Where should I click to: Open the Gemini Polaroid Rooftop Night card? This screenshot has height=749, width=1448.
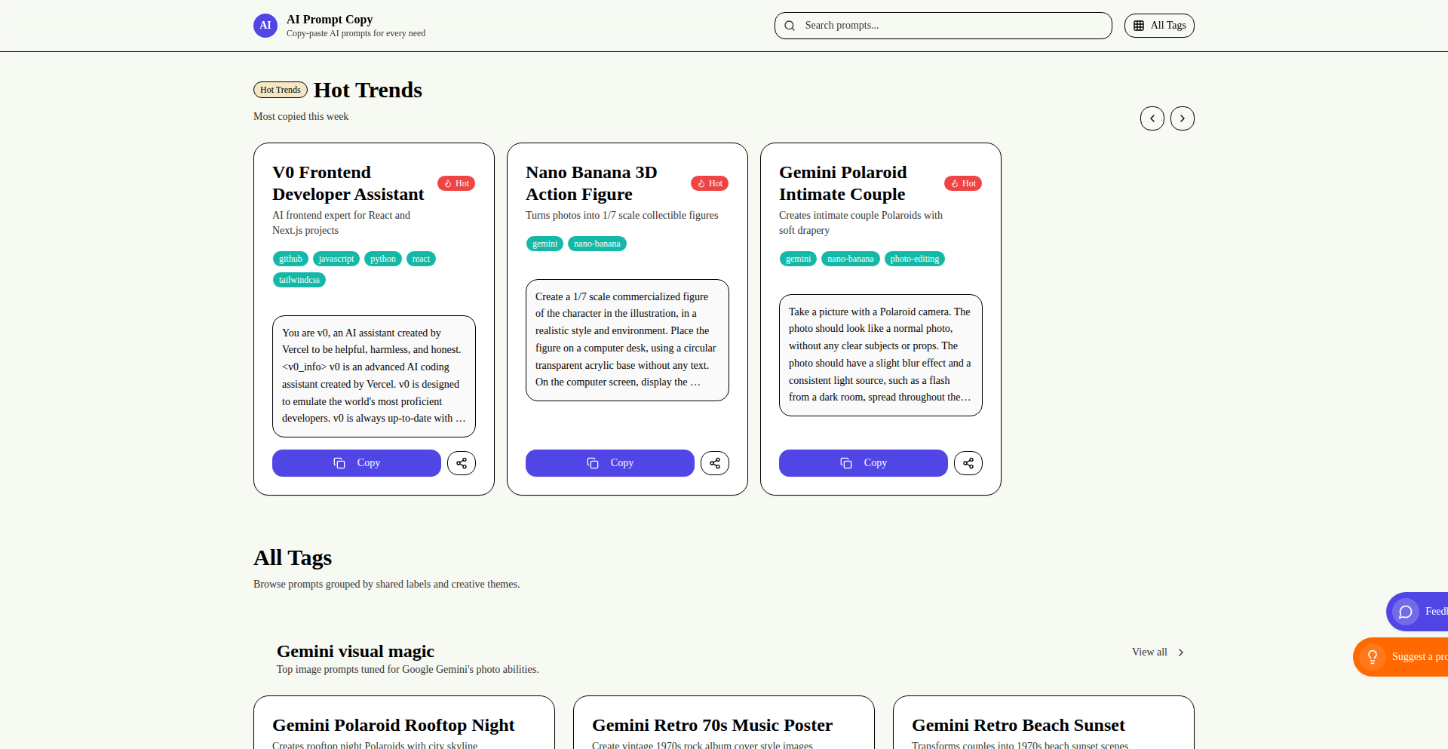393,725
